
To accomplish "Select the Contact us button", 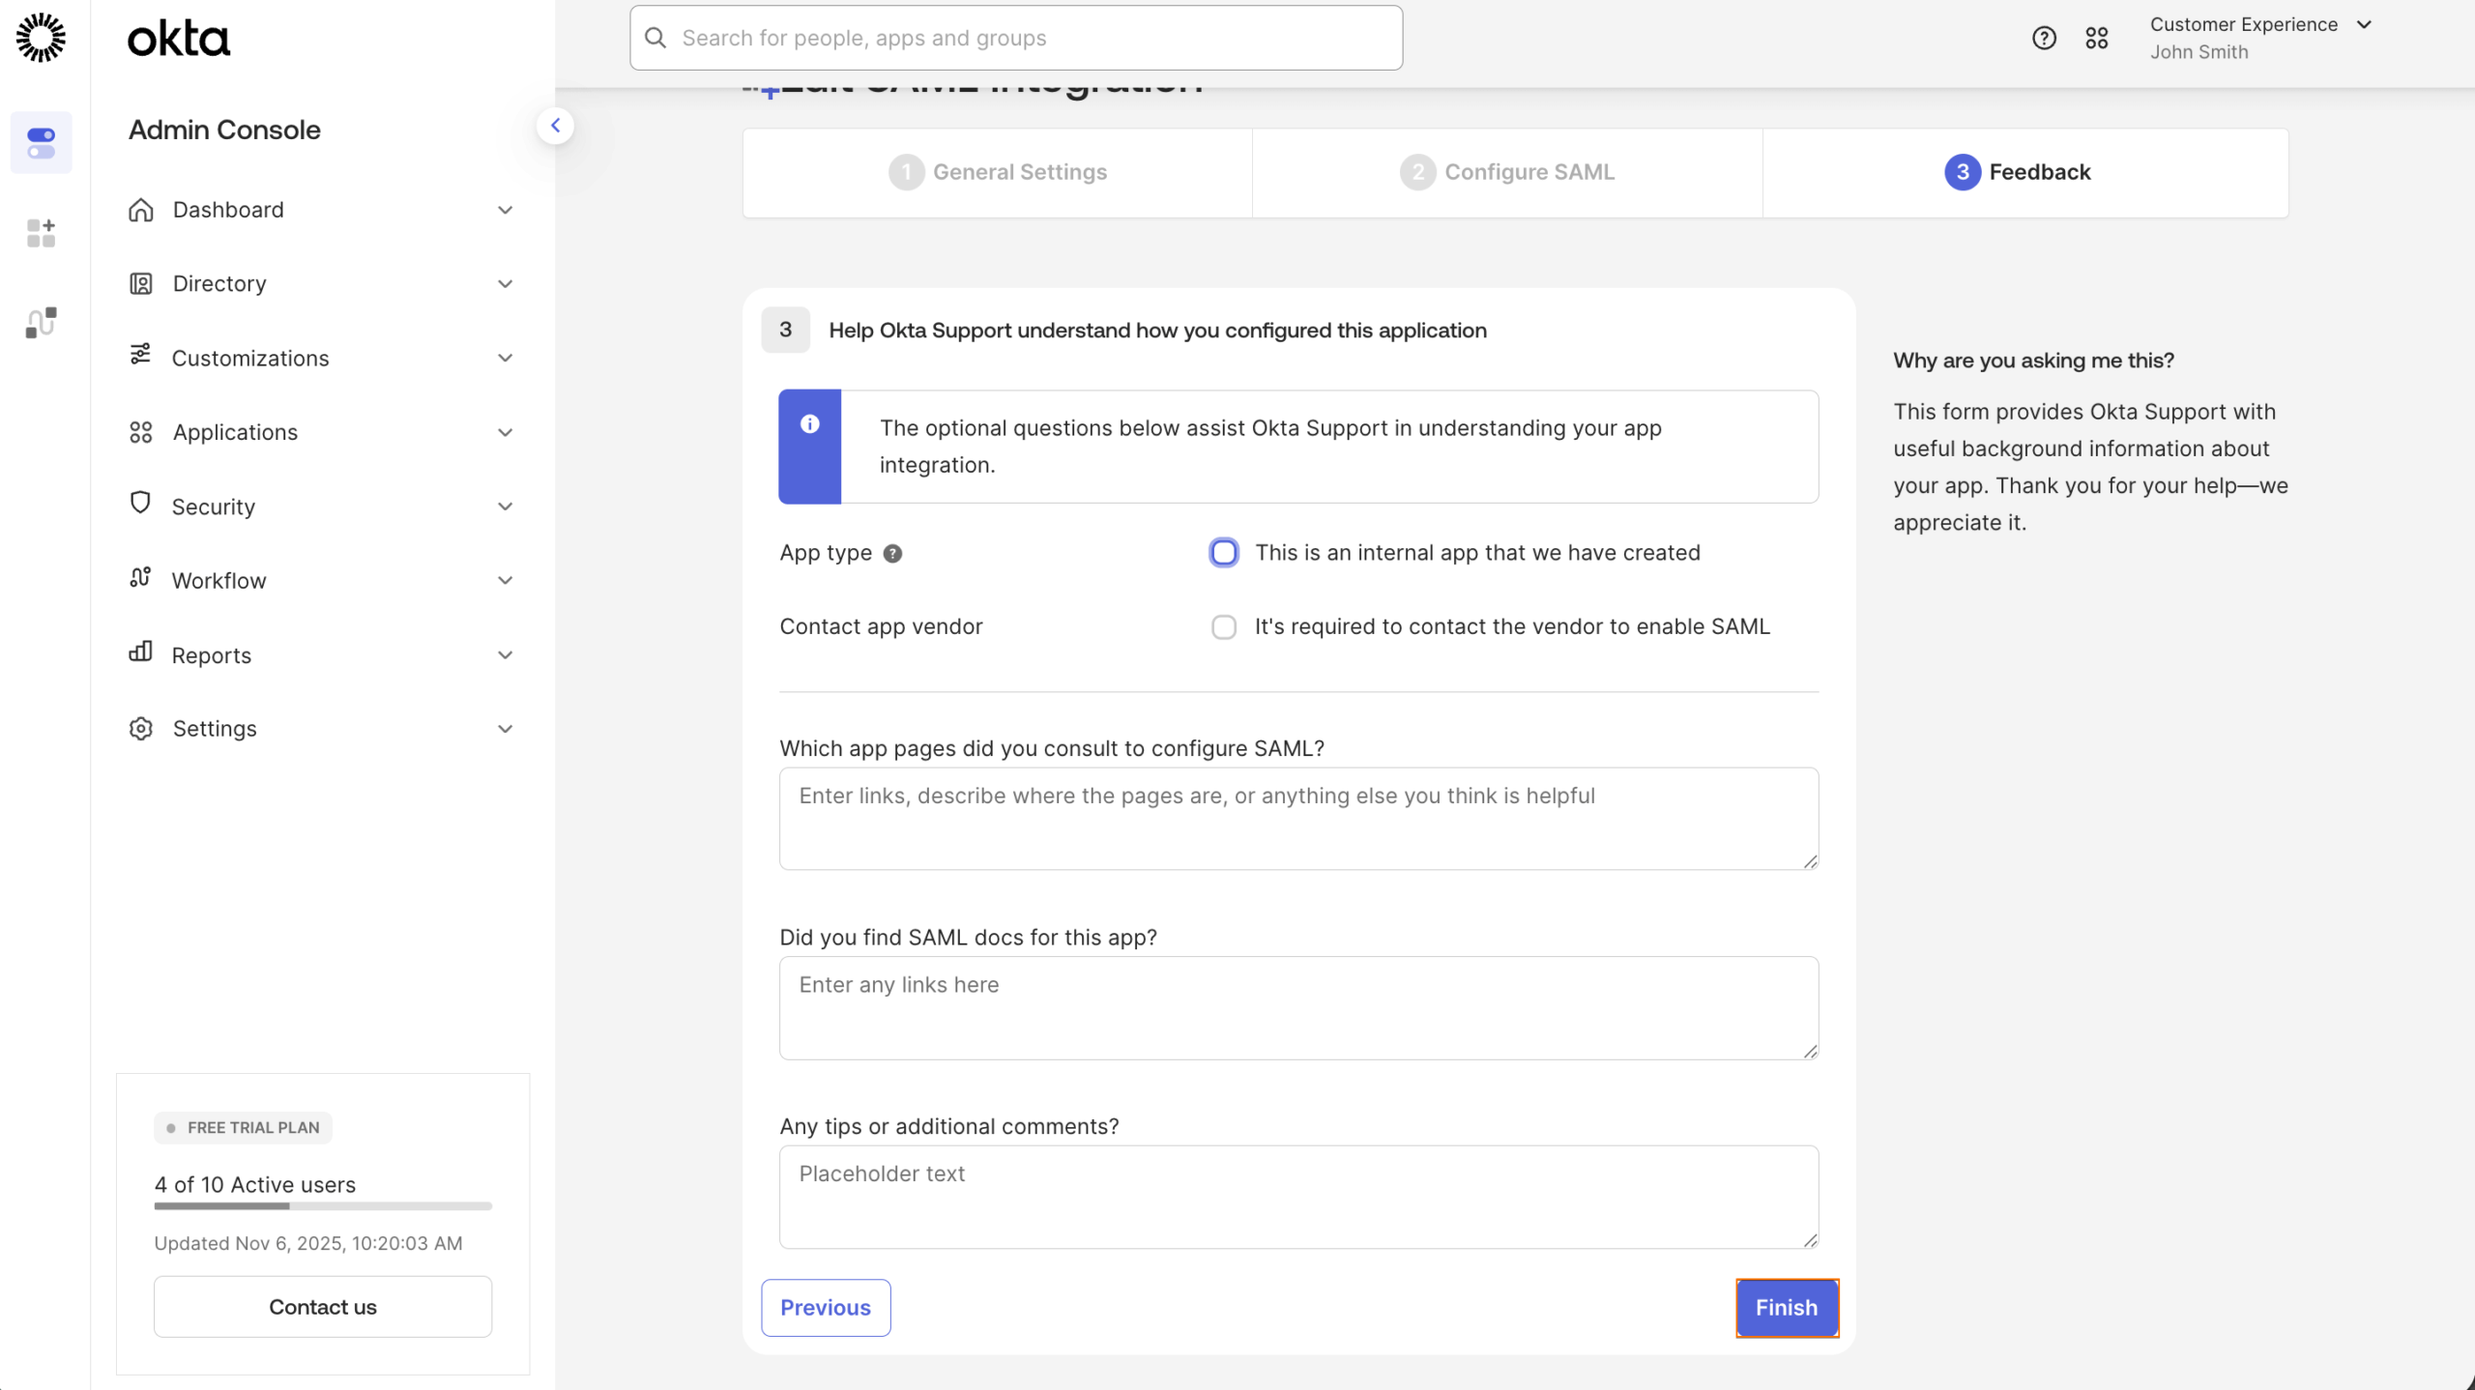I will click(x=322, y=1307).
